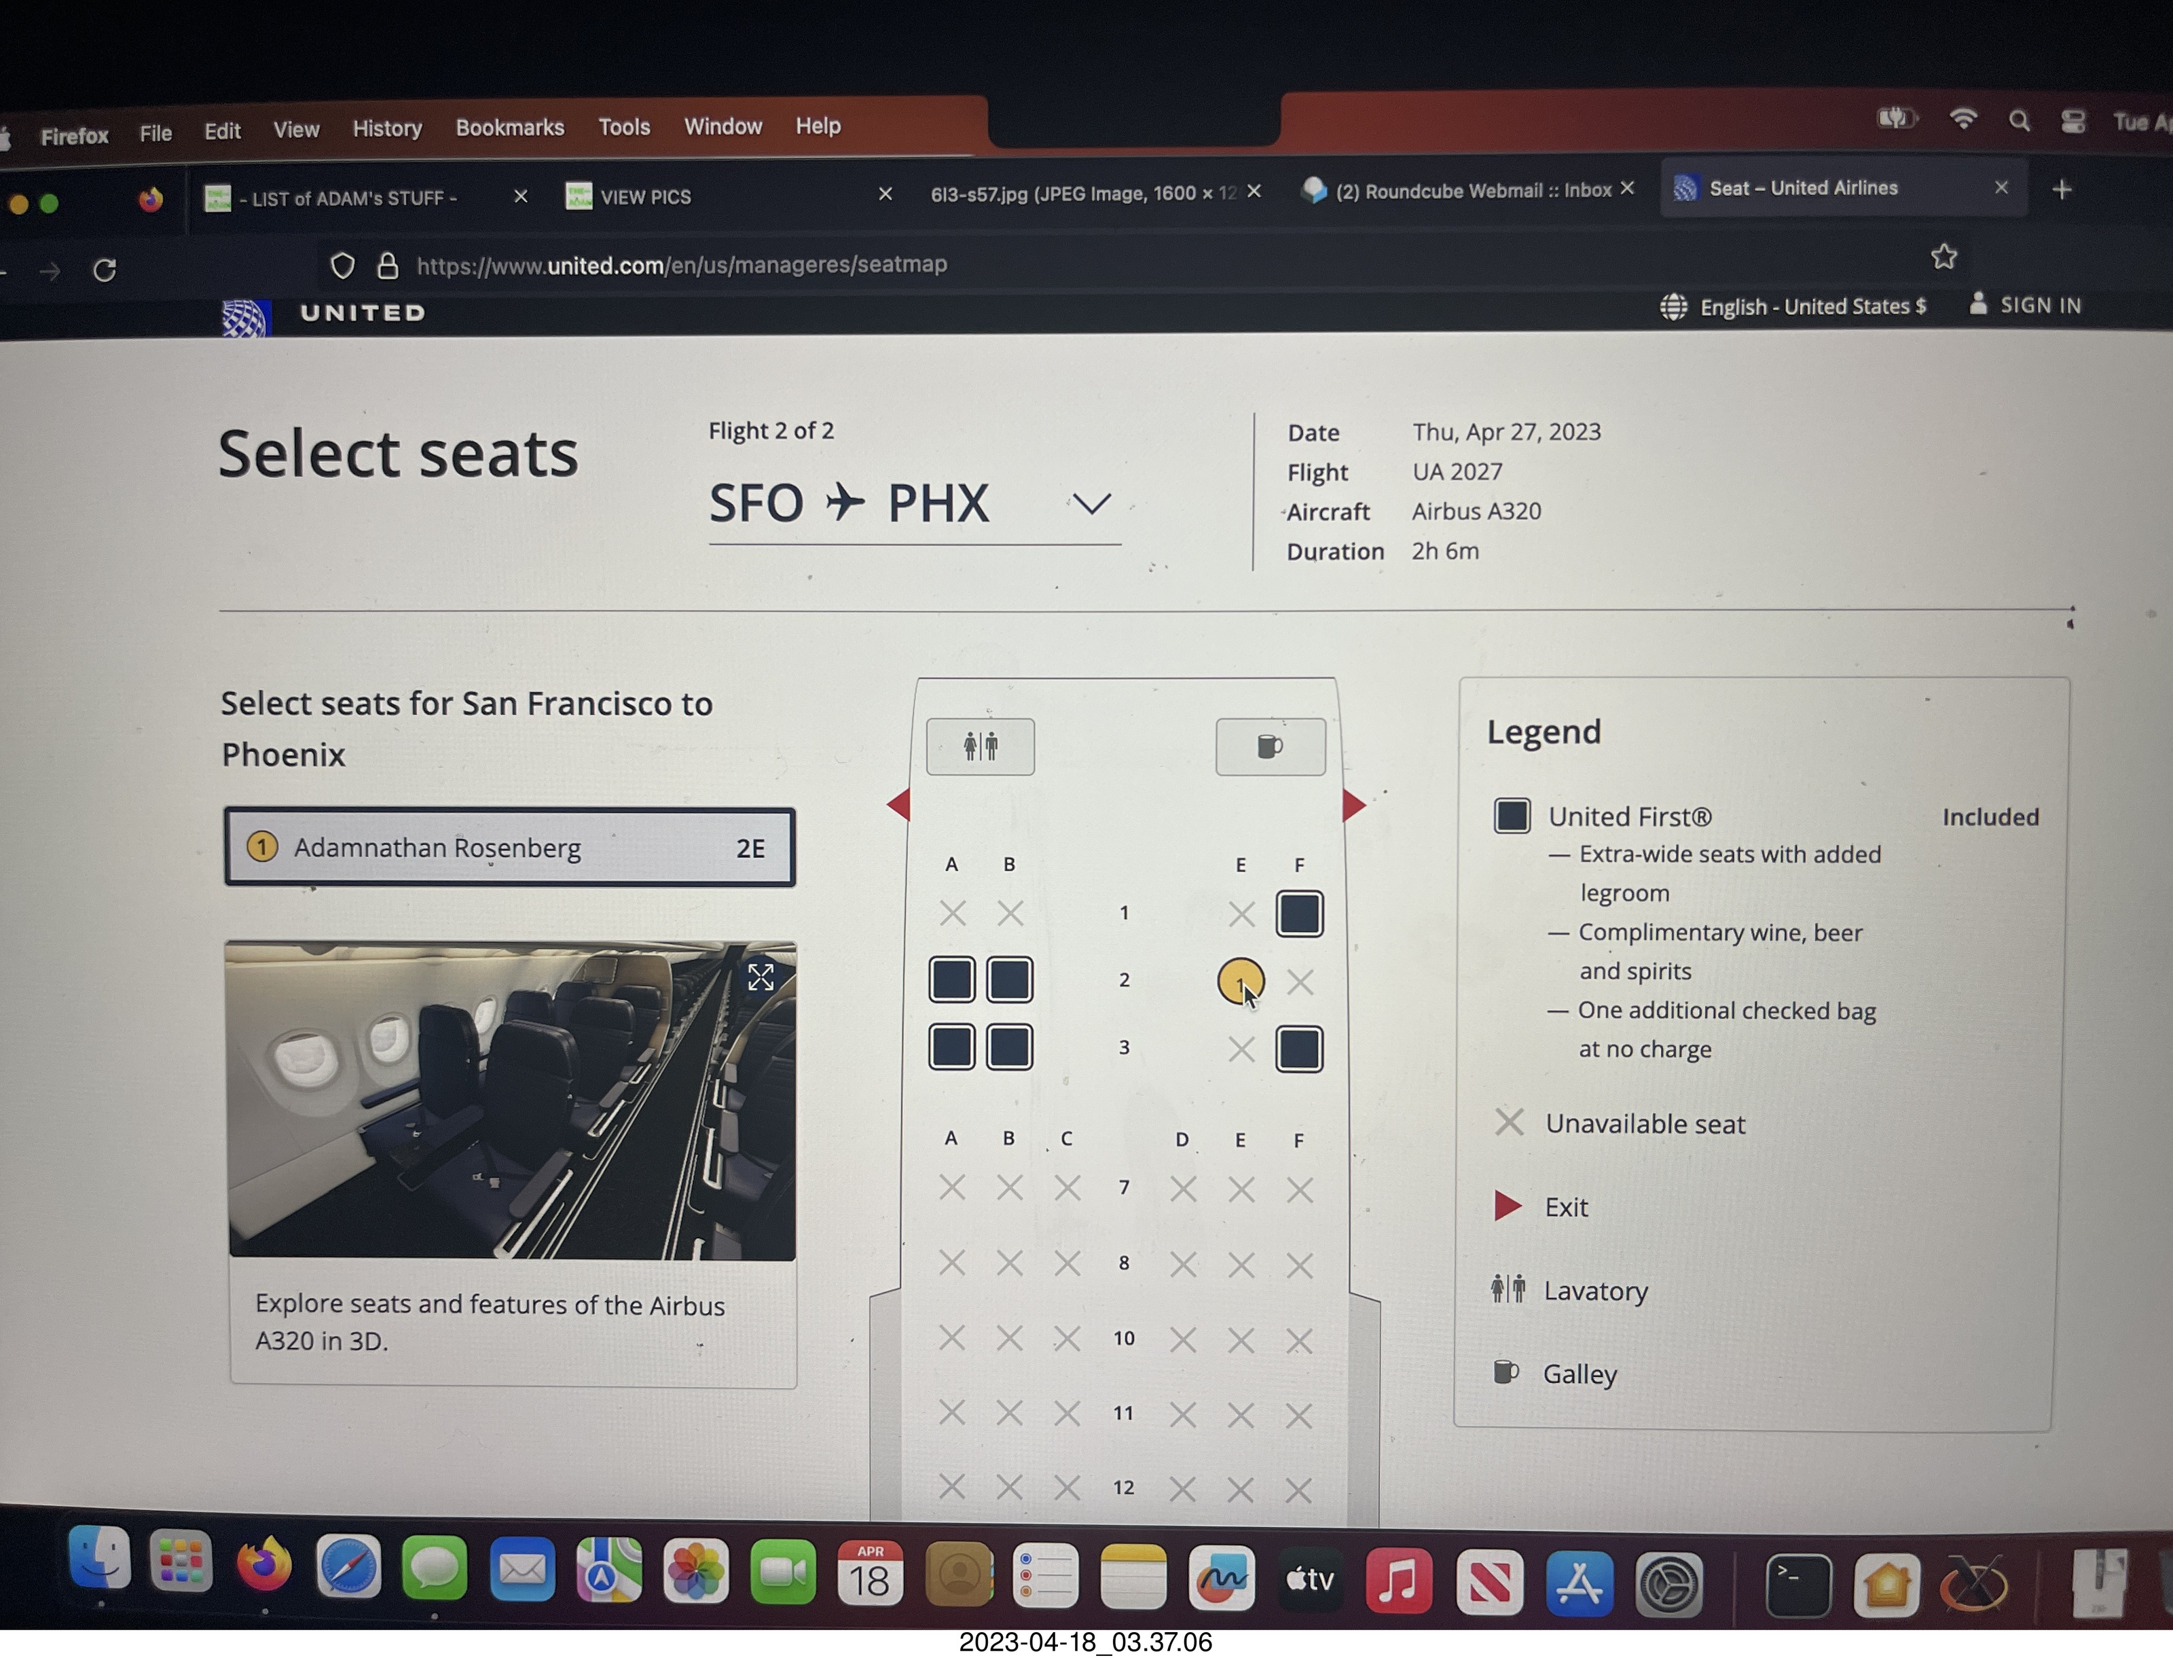The image size is (2173, 1658).
Task: Deselect the highlighted seat 2E
Action: click(1239, 981)
